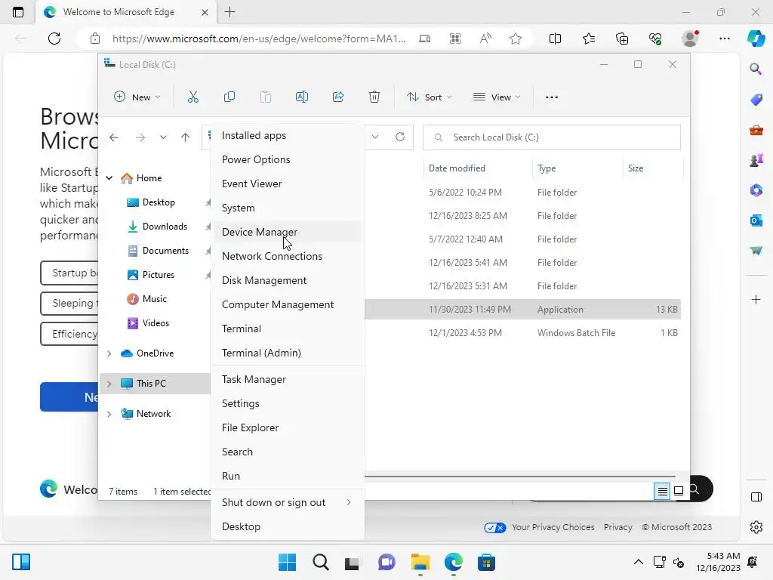Image resolution: width=773 pixels, height=580 pixels.
Task: Select Pictures in navigation pane
Action: [x=158, y=275]
